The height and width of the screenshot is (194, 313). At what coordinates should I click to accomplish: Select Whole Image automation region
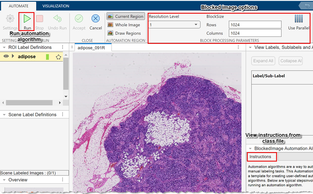click(124, 25)
